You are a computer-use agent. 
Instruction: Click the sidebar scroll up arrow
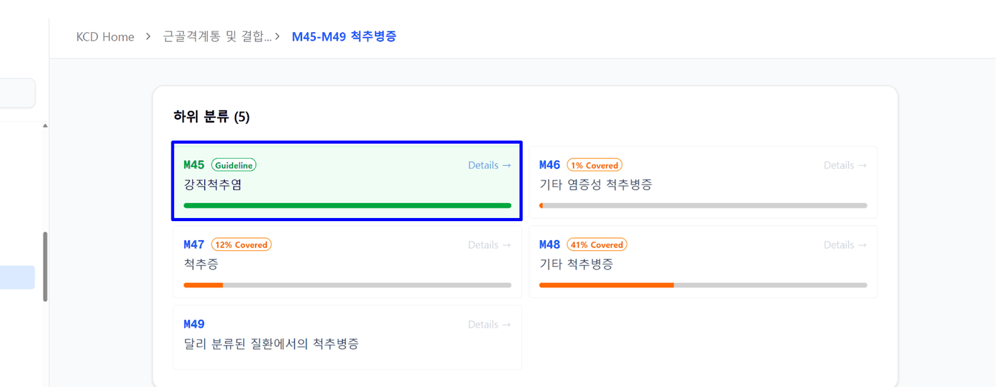[x=45, y=126]
